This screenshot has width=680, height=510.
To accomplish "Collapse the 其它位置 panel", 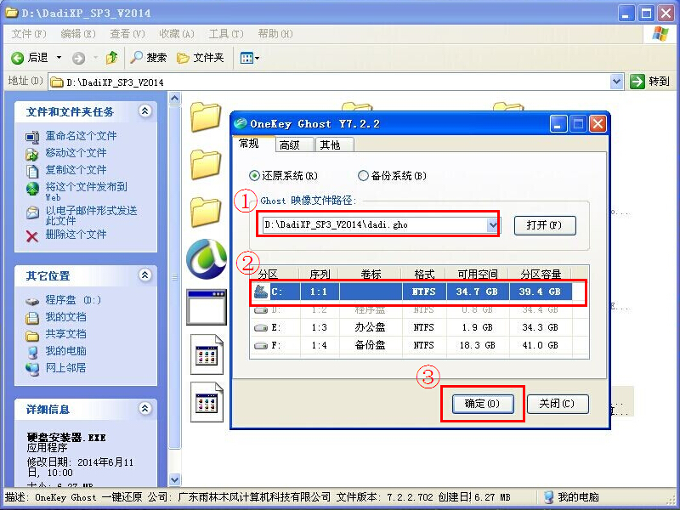I will point(144,275).
